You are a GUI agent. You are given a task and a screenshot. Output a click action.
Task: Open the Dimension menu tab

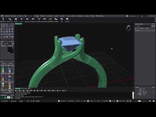coord(80,16)
